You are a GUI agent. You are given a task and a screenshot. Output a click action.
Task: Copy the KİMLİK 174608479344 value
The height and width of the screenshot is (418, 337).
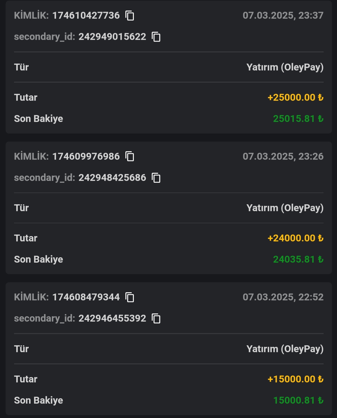click(x=129, y=297)
